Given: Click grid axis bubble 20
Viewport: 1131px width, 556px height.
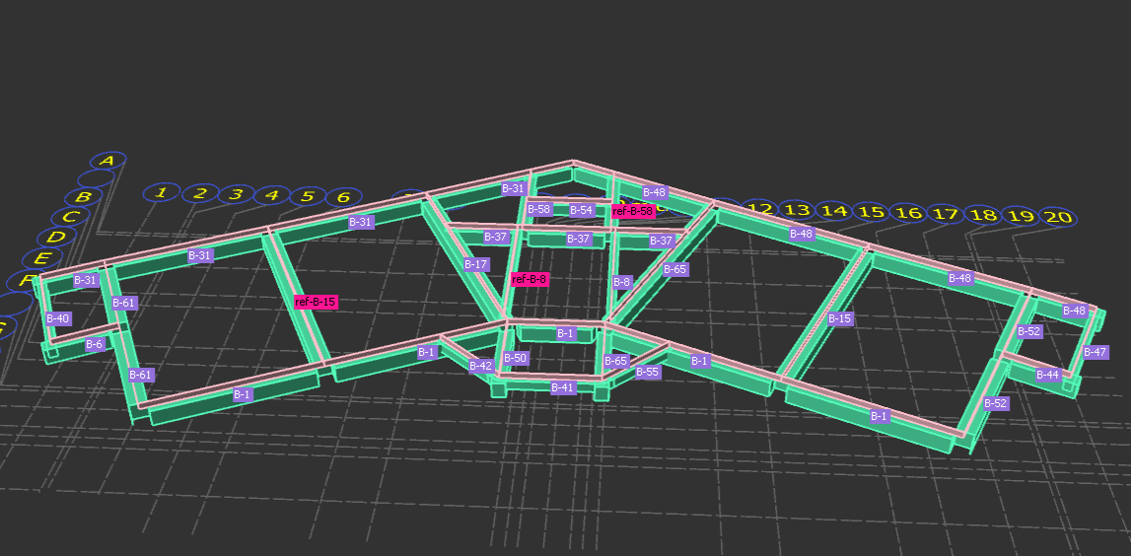Looking at the screenshot, I should (1056, 217).
